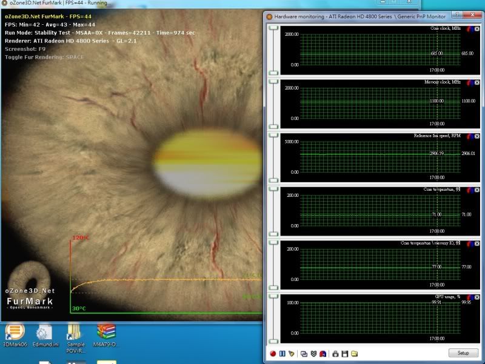Click the upper range handle of Core clock graph
This screenshot has width=485, height=364.
pos(273,28)
